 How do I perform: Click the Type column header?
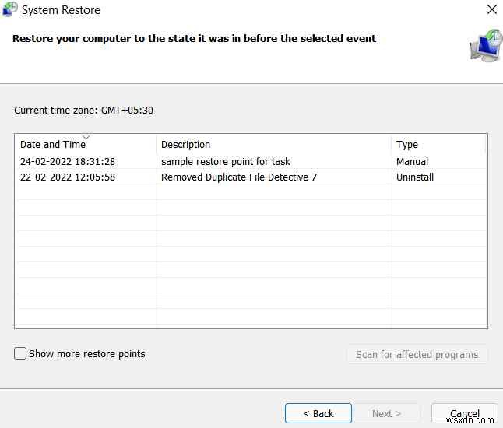click(x=407, y=145)
